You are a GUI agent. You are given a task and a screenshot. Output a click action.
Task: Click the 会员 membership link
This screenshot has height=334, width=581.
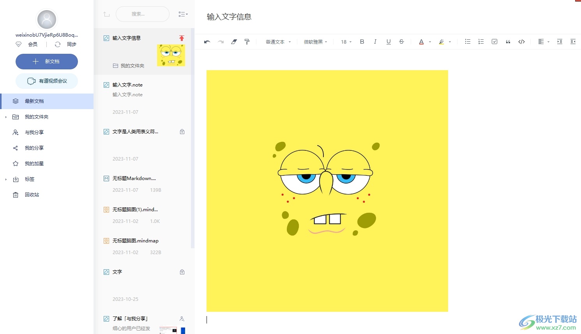pos(33,44)
